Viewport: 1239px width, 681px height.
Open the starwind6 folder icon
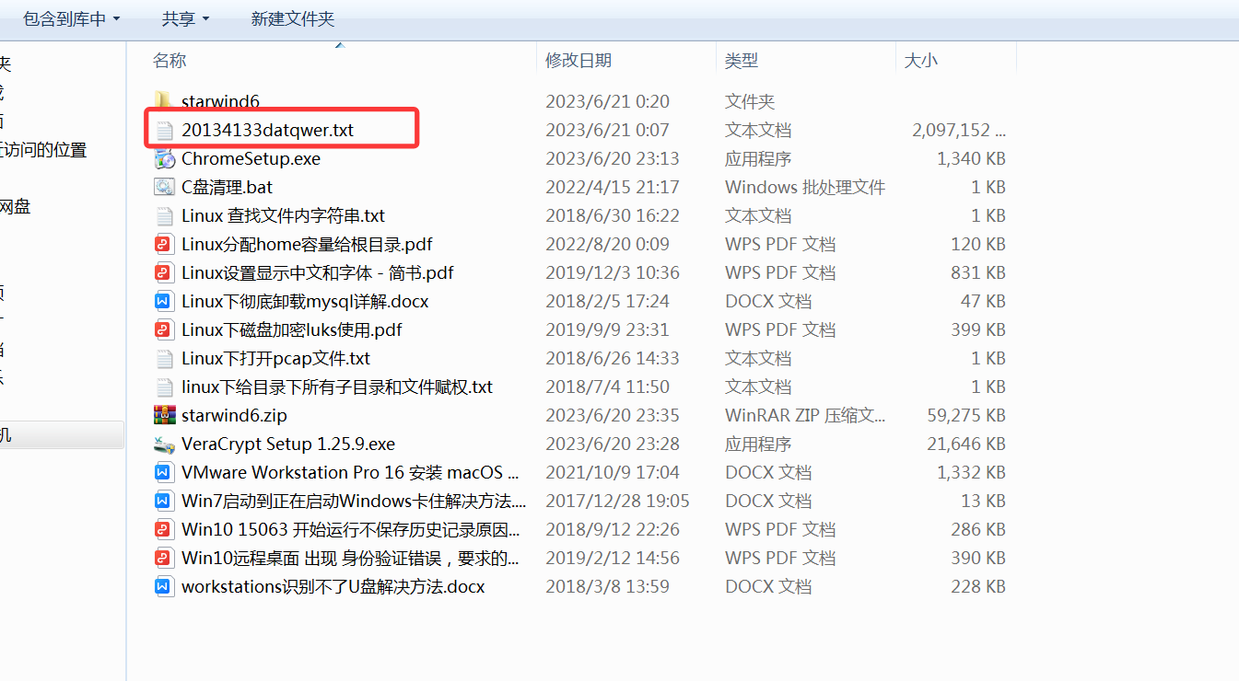point(164,101)
